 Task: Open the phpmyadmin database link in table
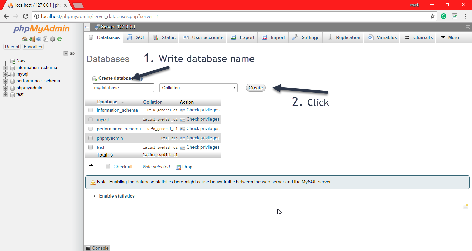click(x=110, y=138)
